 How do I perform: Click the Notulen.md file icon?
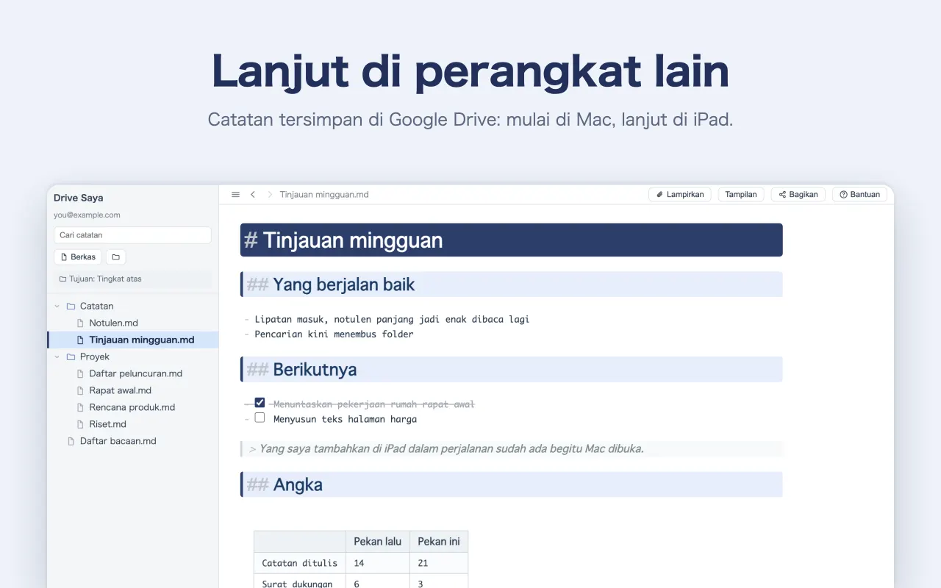(81, 323)
